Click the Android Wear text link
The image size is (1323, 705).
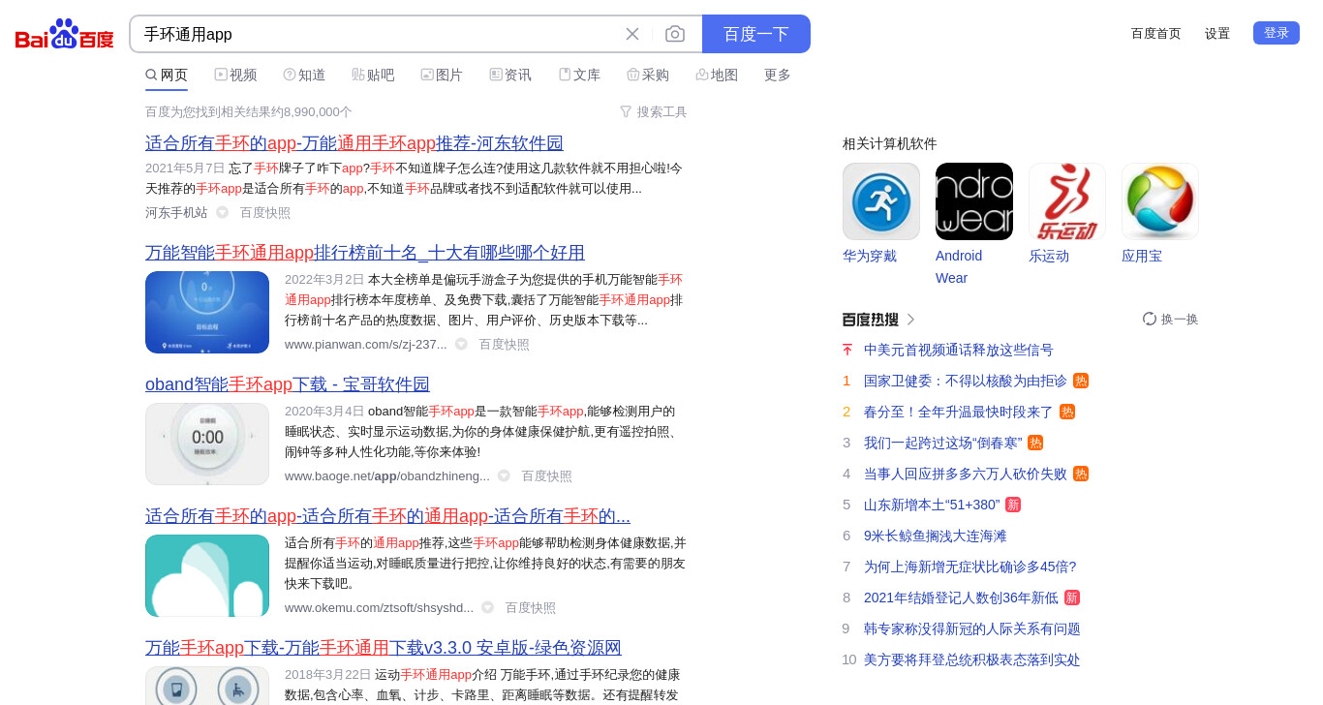click(959, 266)
